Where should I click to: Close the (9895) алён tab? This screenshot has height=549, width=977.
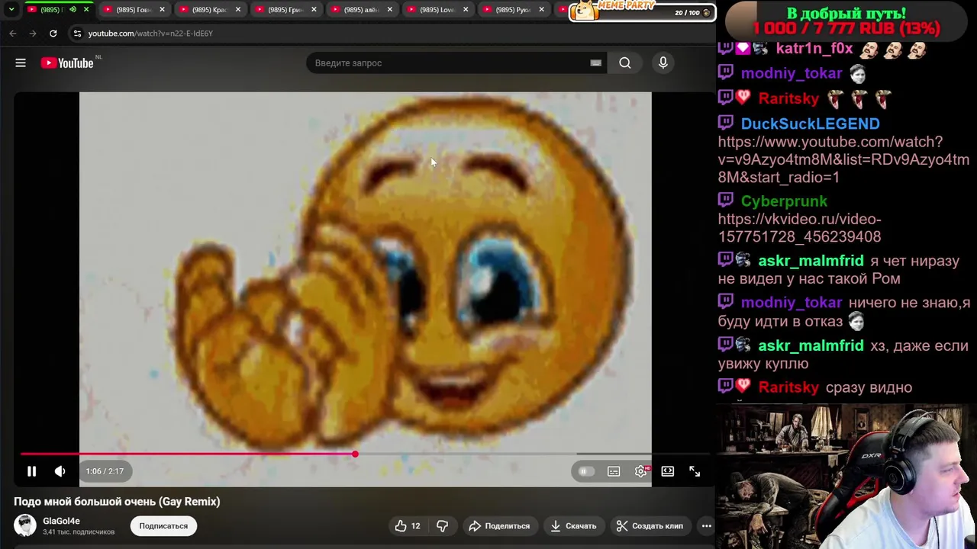point(390,10)
